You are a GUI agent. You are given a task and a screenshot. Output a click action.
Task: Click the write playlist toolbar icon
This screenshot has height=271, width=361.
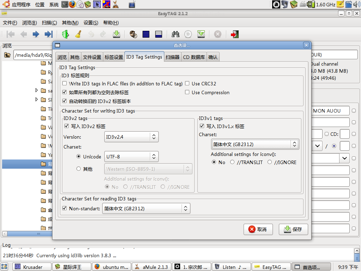click(x=201, y=34)
